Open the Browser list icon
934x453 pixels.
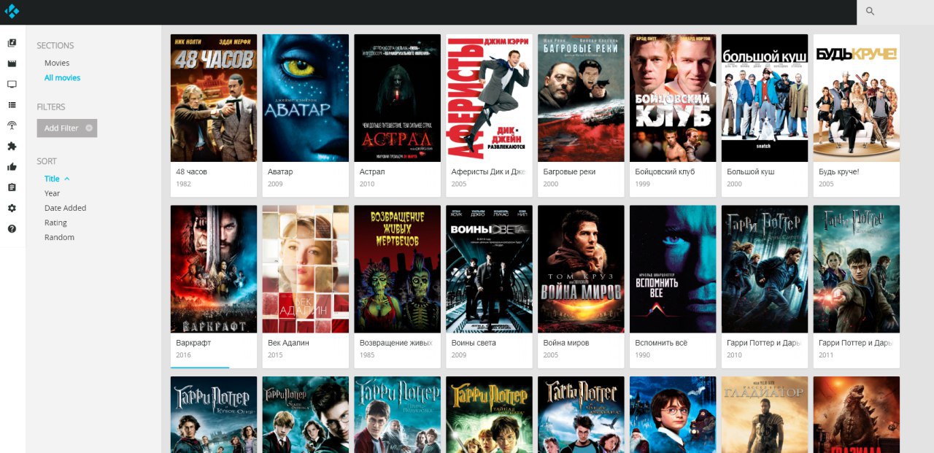coord(12,105)
